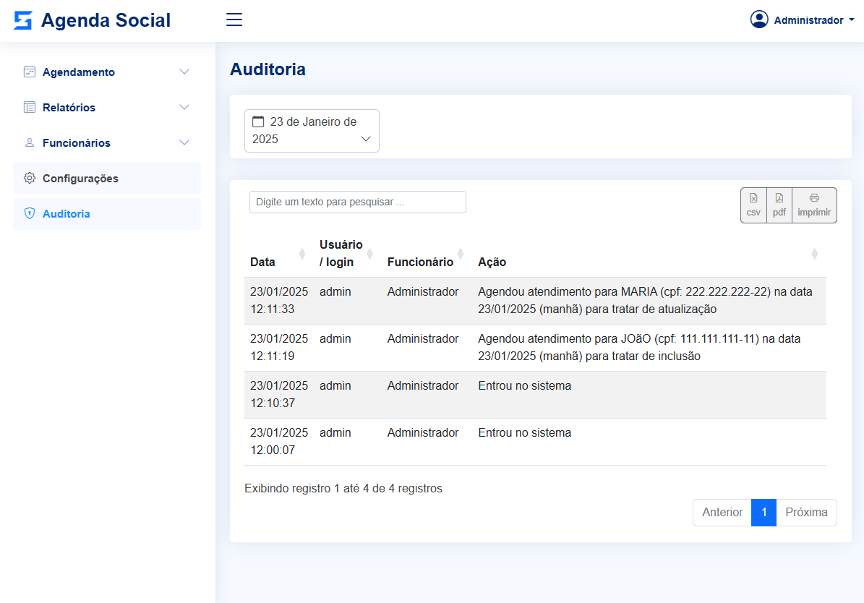
Task: Go to the Próxima page
Action: (x=806, y=512)
